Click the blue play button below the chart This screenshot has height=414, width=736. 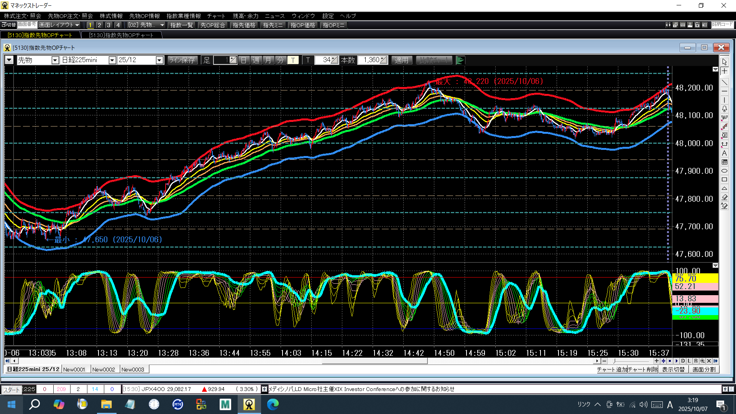(677, 361)
